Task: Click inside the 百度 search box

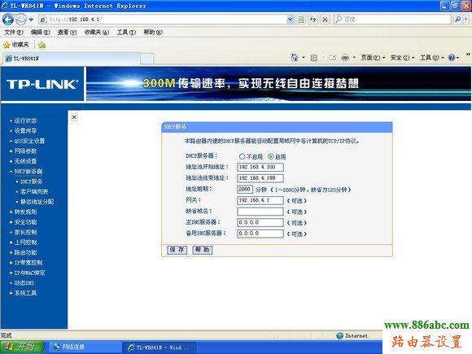Action: pyautogui.click(x=392, y=20)
